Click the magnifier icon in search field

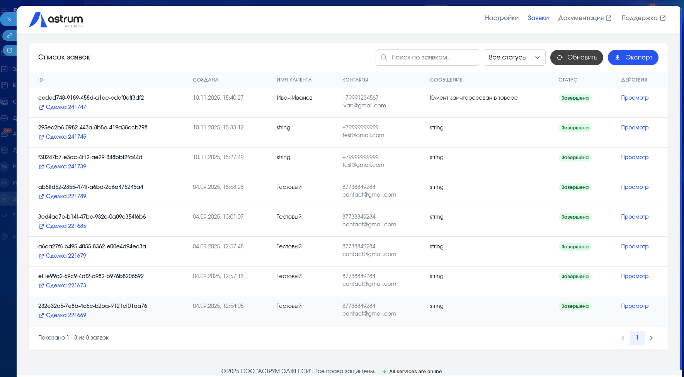(x=384, y=58)
